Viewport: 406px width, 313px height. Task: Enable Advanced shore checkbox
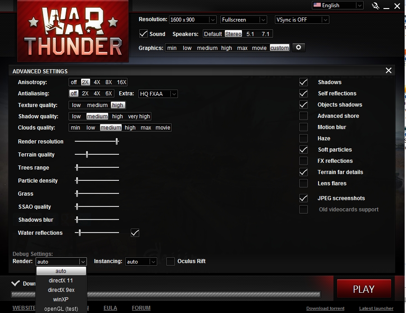coord(303,116)
